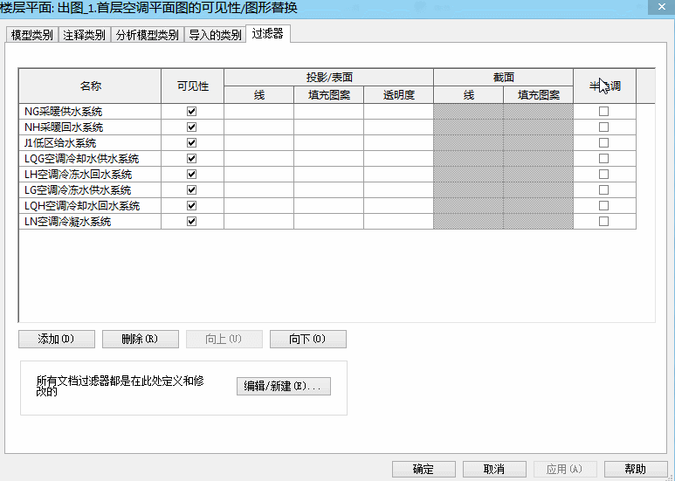Click the 截面 header
Screen dimensions: 675x481
pos(503,78)
